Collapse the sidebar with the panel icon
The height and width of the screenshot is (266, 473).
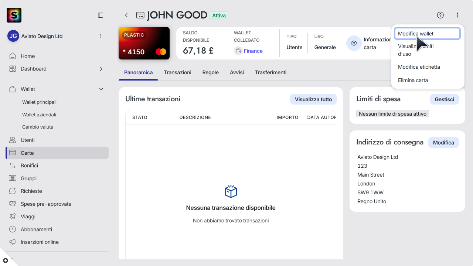(101, 15)
